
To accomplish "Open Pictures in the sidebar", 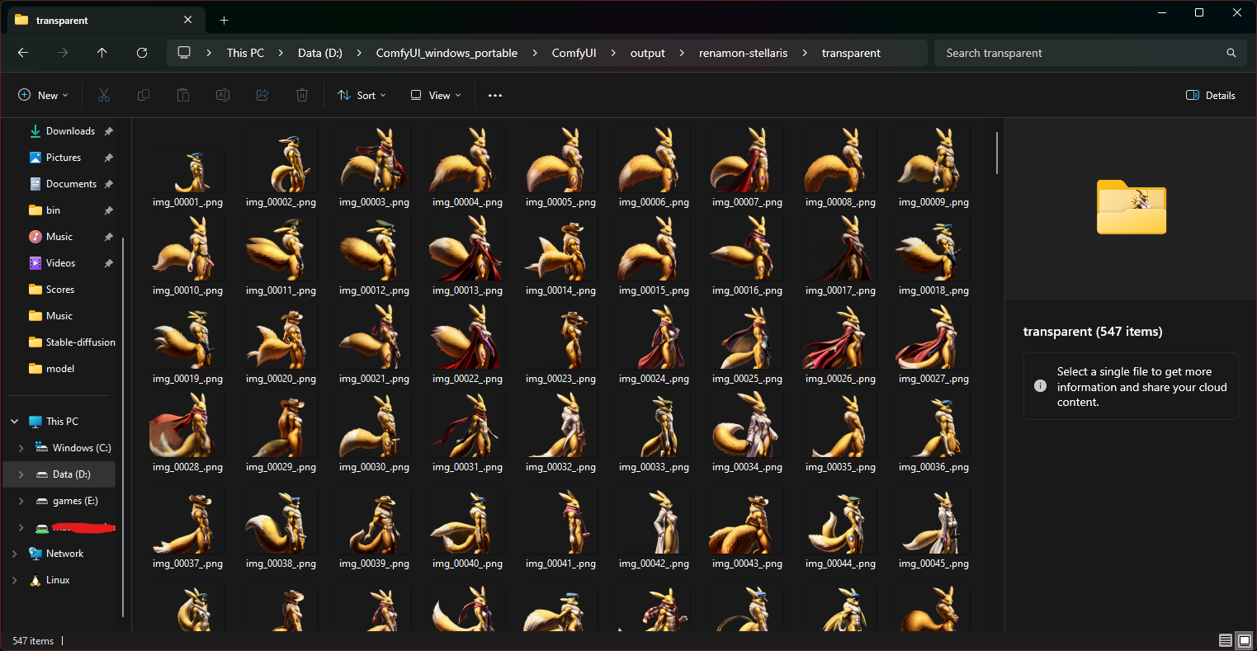I will click(64, 158).
